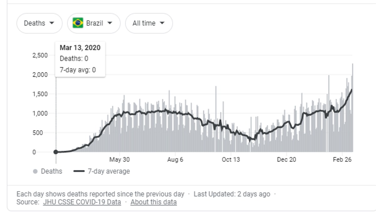Click the caret arrow beside Deaths
The width and height of the screenshot is (376, 218).
pyautogui.click(x=52, y=23)
